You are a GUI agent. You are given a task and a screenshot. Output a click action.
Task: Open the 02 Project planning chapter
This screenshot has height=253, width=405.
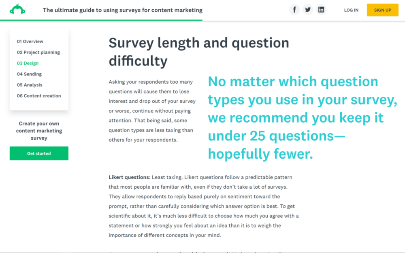(x=38, y=52)
